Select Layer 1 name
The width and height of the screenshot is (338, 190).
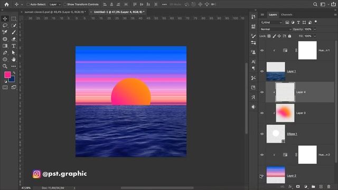click(x=291, y=71)
